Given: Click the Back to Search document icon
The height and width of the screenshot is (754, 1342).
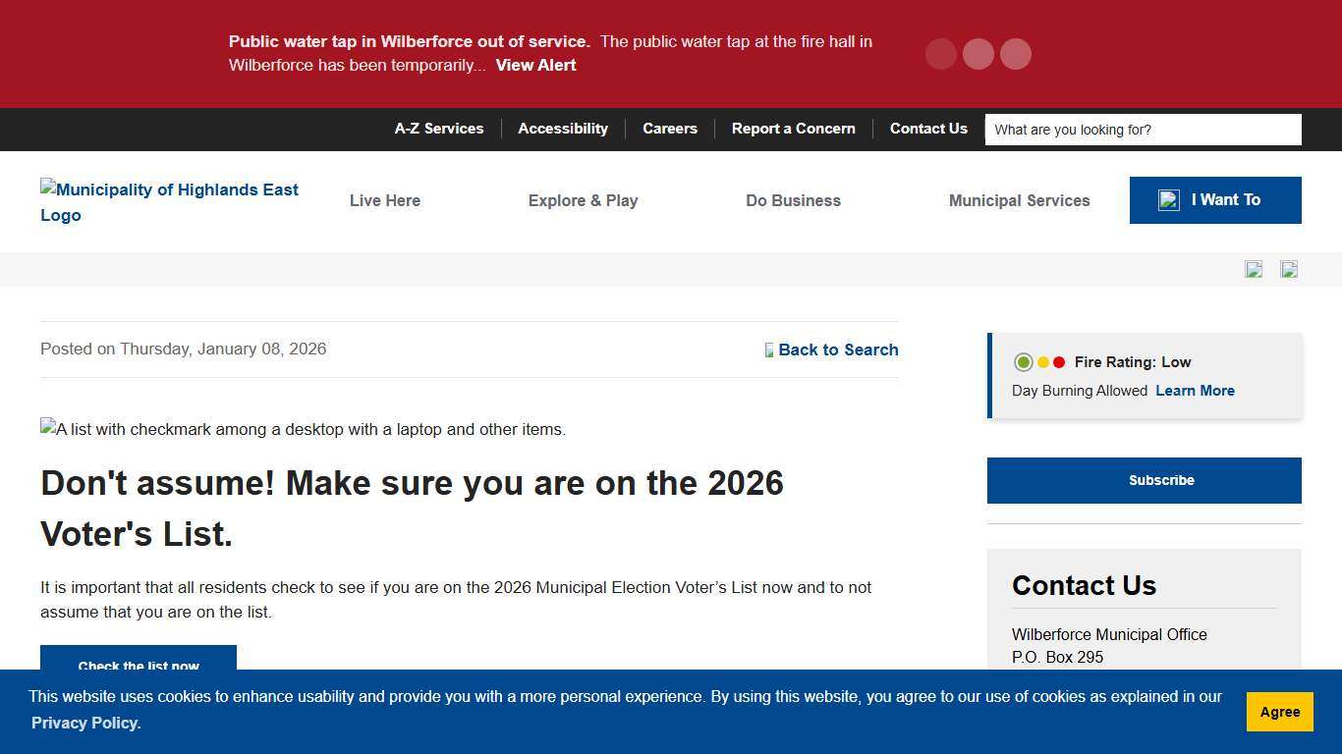Looking at the screenshot, I should point(768,350).
